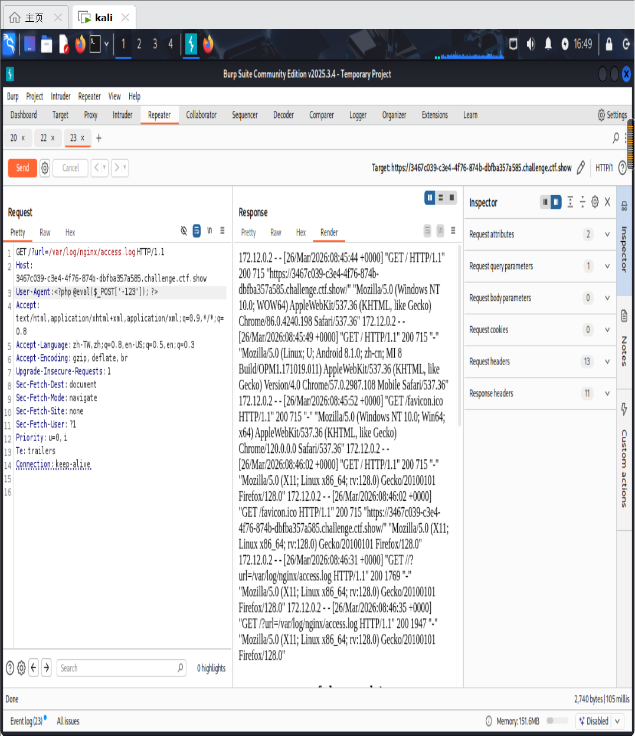Screen dimensions: 635x736
Task: Open forward-history dropdown arrow
Action: click(x=125, y=168)
